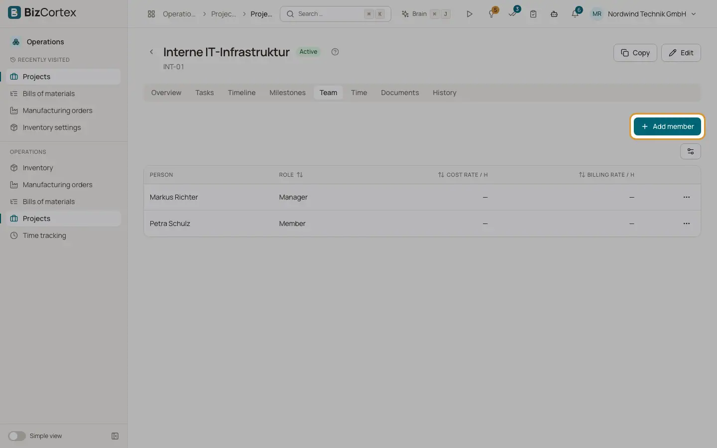Click the robot icon in top bar
The width and height of the screenshot is (717, 448).
pyautogui.click(x=554, y=14)
